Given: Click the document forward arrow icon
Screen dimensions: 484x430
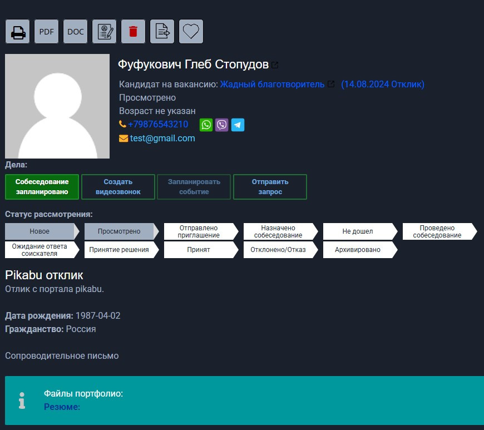Looking at the screenshot, I should point(162,32).
